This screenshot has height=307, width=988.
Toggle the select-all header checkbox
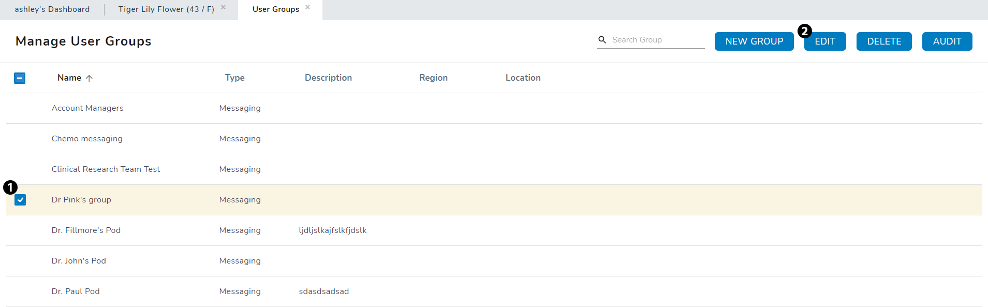pyautogui.click(x=20, y=78)
